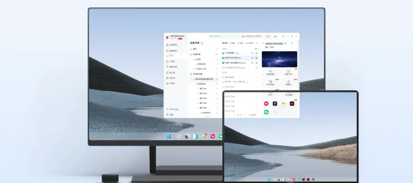The image size is (413, 183).
Task: Select 全部设备 in the device list
Action: (x=197, y=54)
